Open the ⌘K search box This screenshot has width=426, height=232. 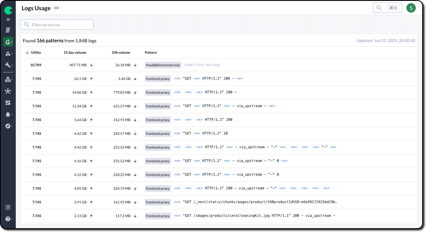click(387, 8)
